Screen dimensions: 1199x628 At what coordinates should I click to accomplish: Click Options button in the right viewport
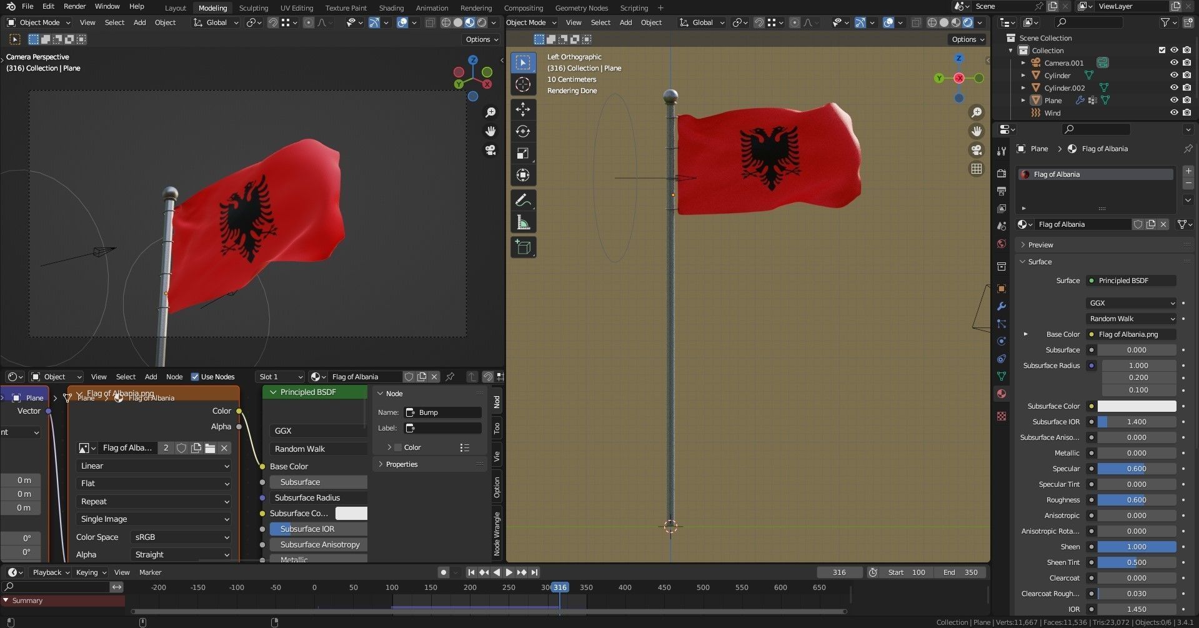coord(968,39)
